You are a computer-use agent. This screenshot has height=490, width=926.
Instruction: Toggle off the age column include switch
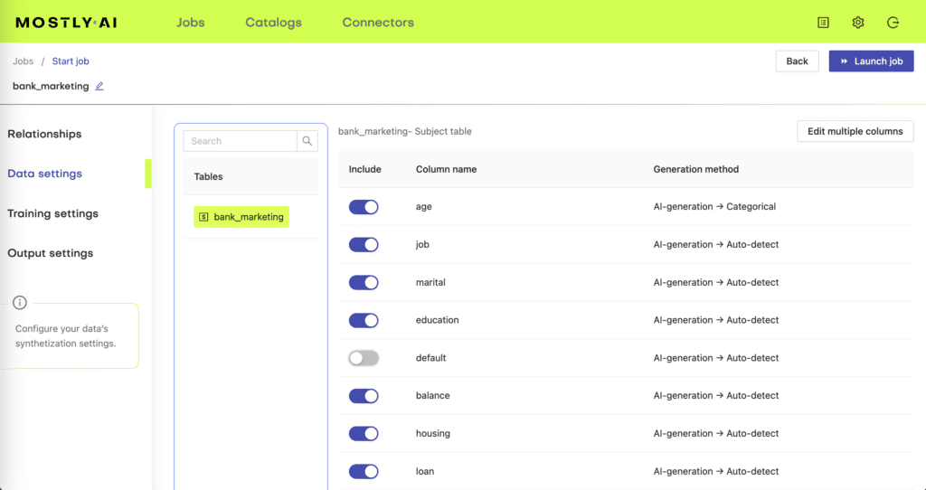[x=364, y=207]
